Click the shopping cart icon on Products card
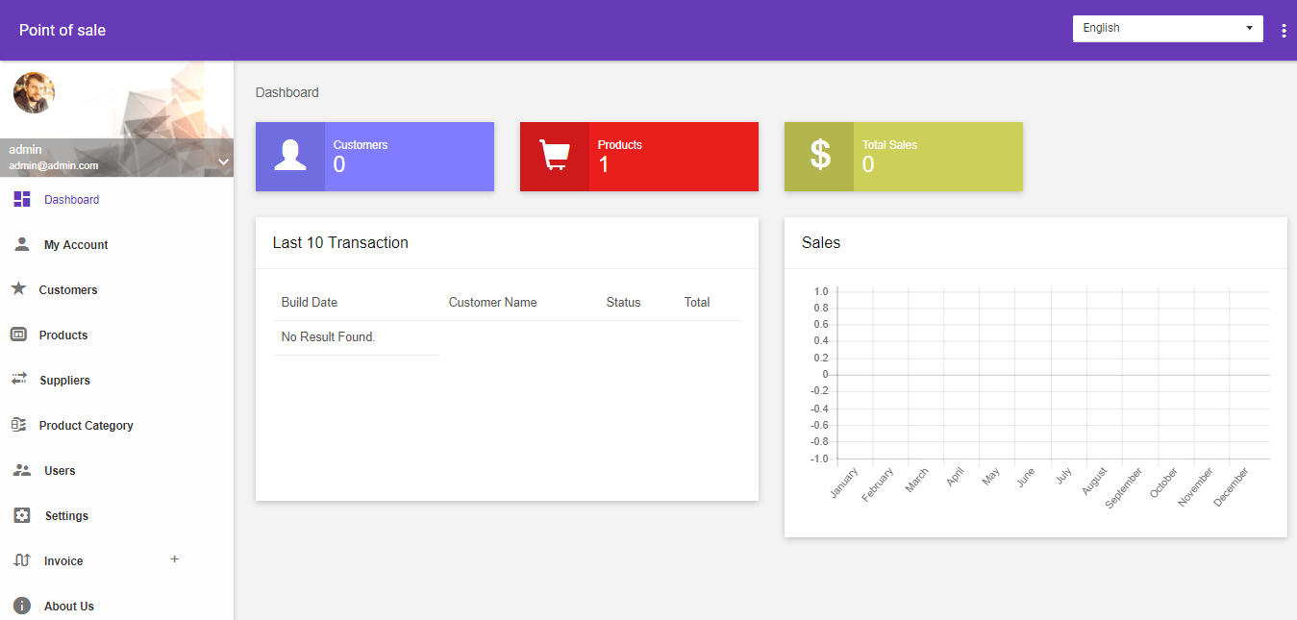 [554, 156]
